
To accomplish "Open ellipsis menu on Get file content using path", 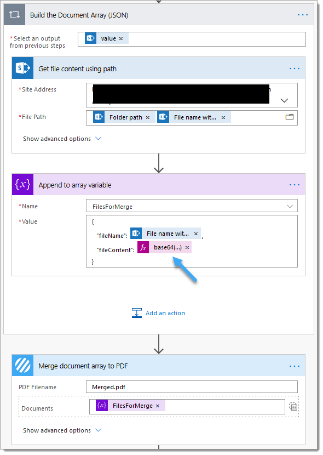I will point(295,69).
